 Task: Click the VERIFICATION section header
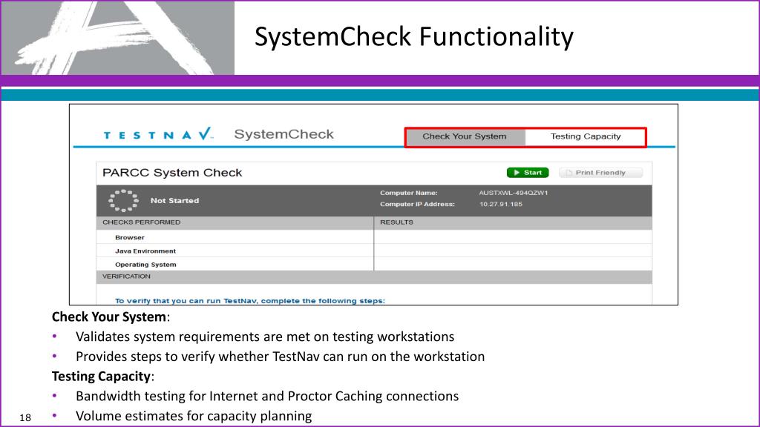(126, 277)
